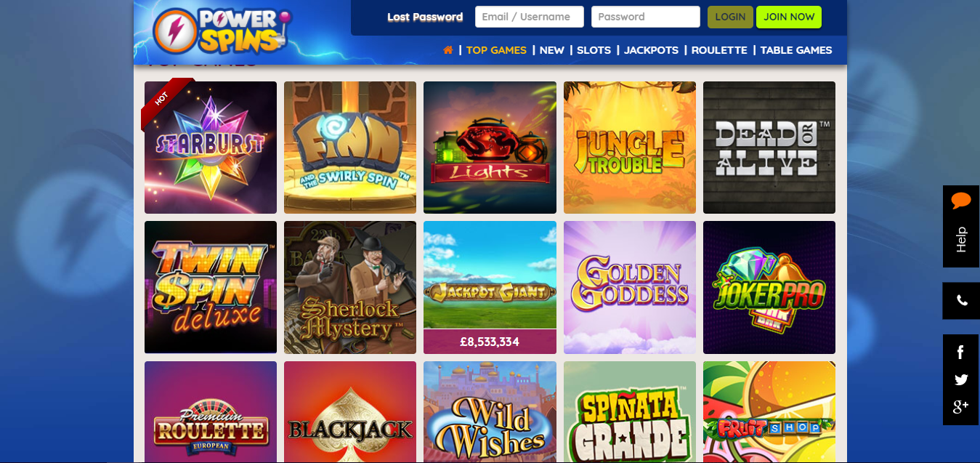
Task: Open the Table Games section
Action: point(796,50)
